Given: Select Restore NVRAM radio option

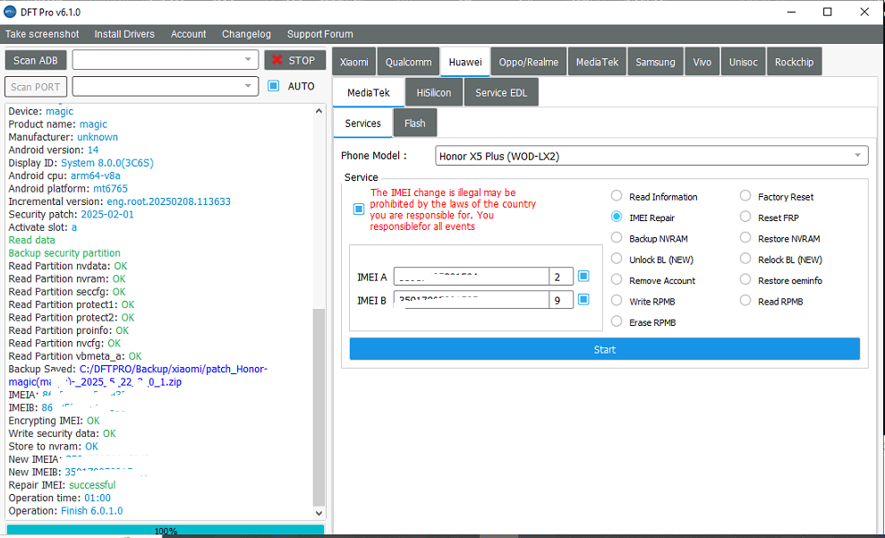Looking at the screenshot, I should point(745,237).
